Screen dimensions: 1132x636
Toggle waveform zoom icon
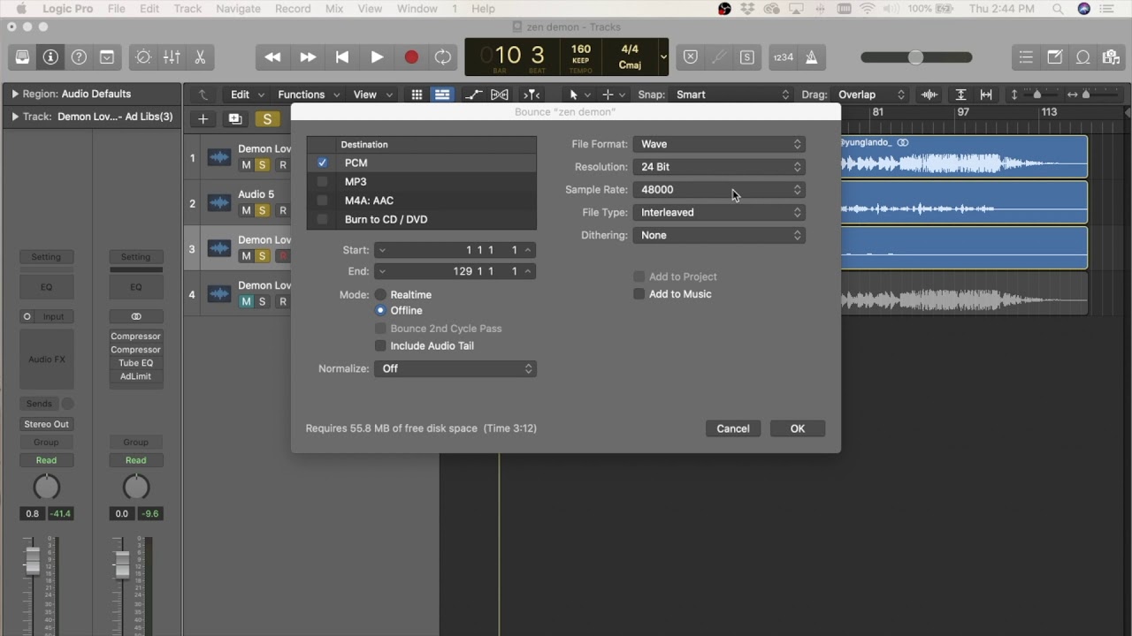pos(929,95)
